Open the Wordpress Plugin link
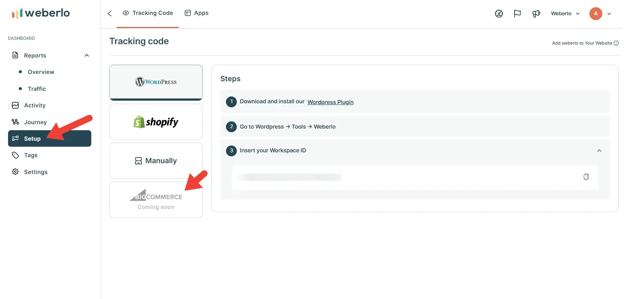The width and height of the screenshot is (624, 299). tap(330, 102)
